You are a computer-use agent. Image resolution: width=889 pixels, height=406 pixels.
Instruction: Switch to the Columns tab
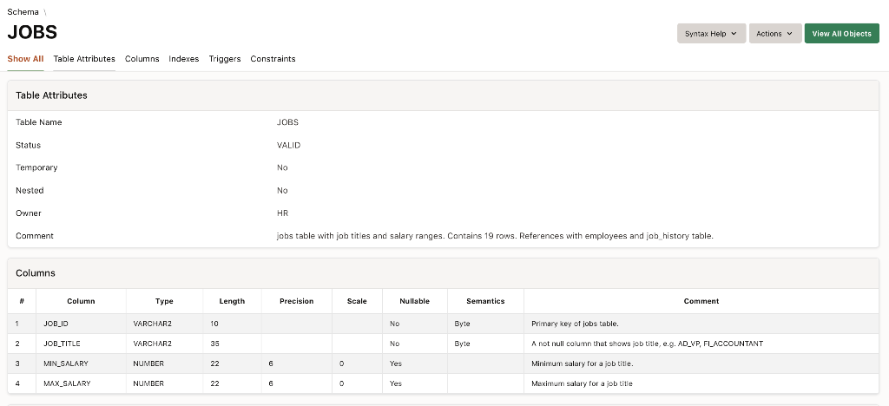tap(142, 59)
